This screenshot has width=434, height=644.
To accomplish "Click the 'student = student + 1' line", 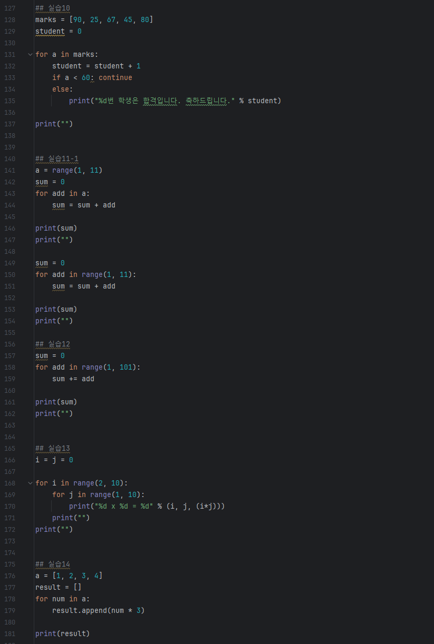I will [97, 66].
